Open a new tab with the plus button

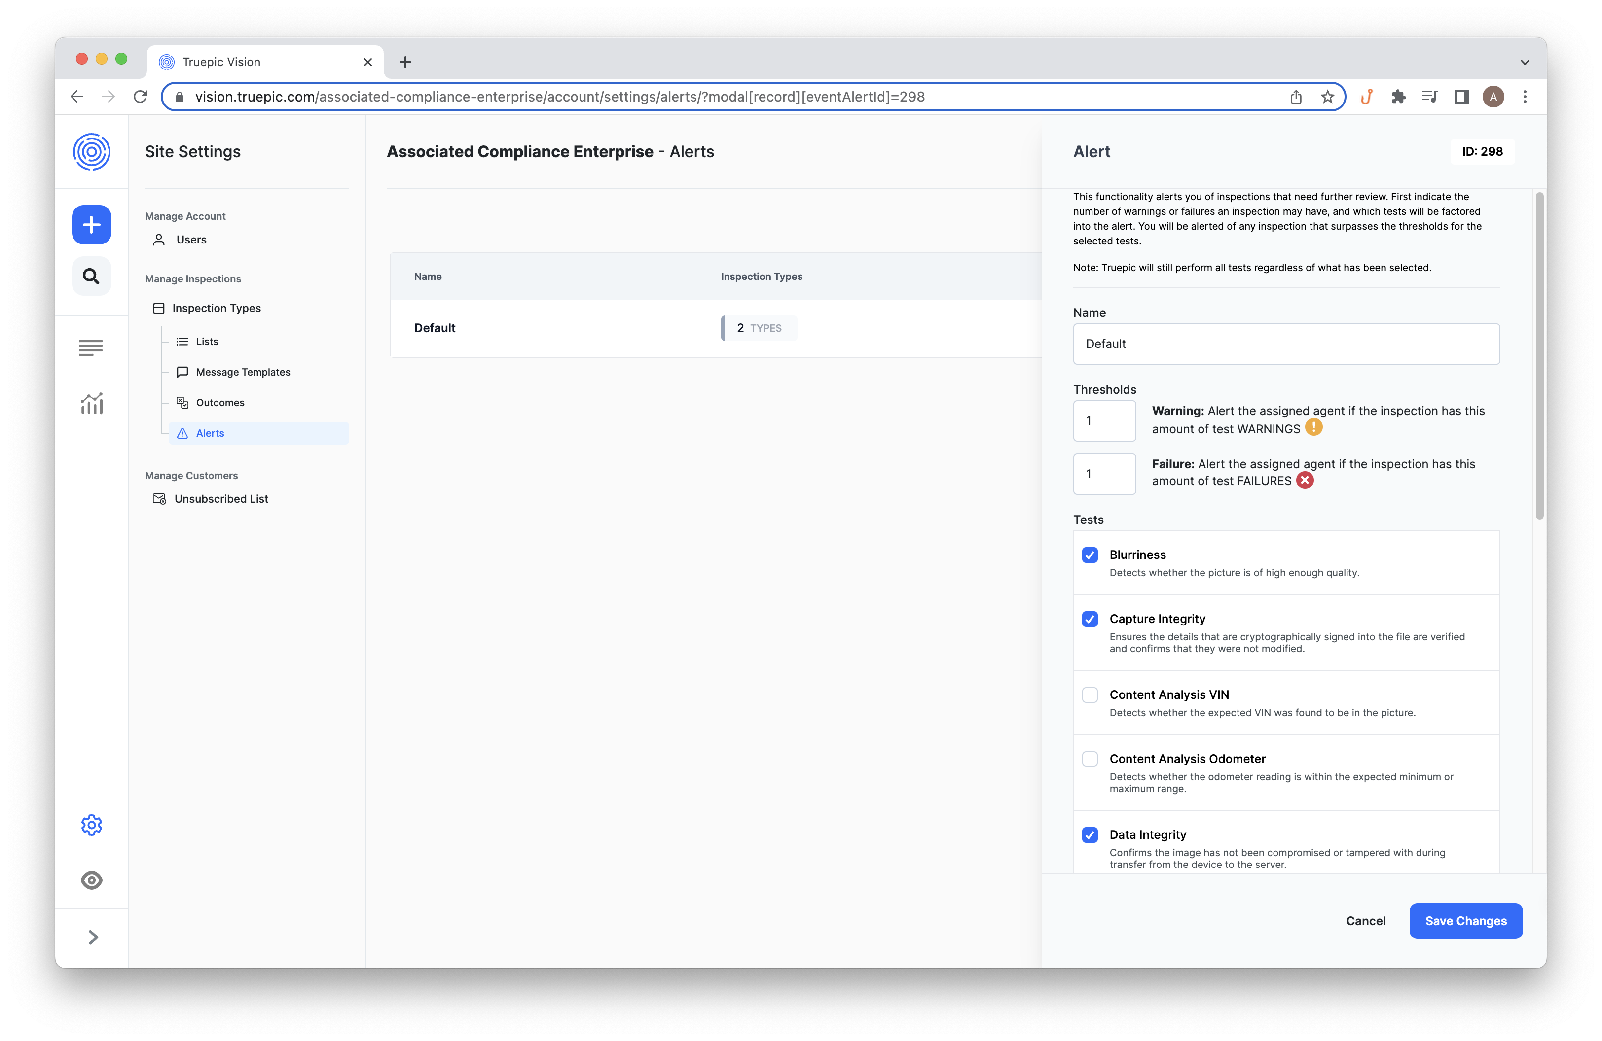(405, 62)
